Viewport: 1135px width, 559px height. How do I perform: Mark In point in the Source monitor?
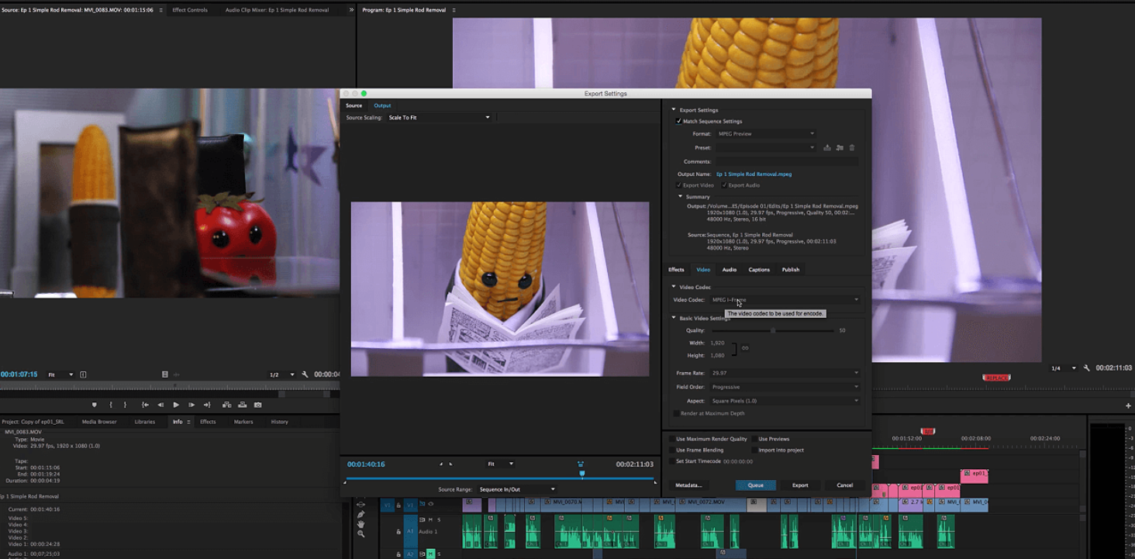point(111,405)
